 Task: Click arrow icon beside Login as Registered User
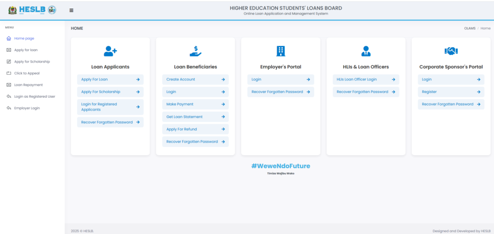click(9, 97)
